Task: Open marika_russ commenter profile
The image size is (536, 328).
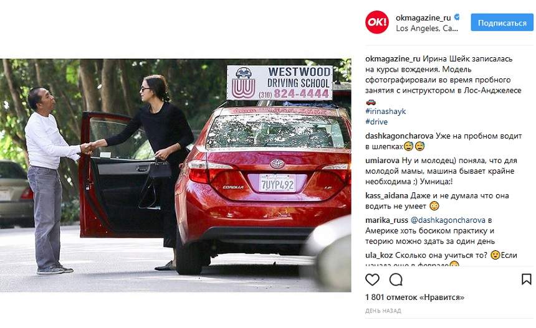Action: (x=386, y=220)
